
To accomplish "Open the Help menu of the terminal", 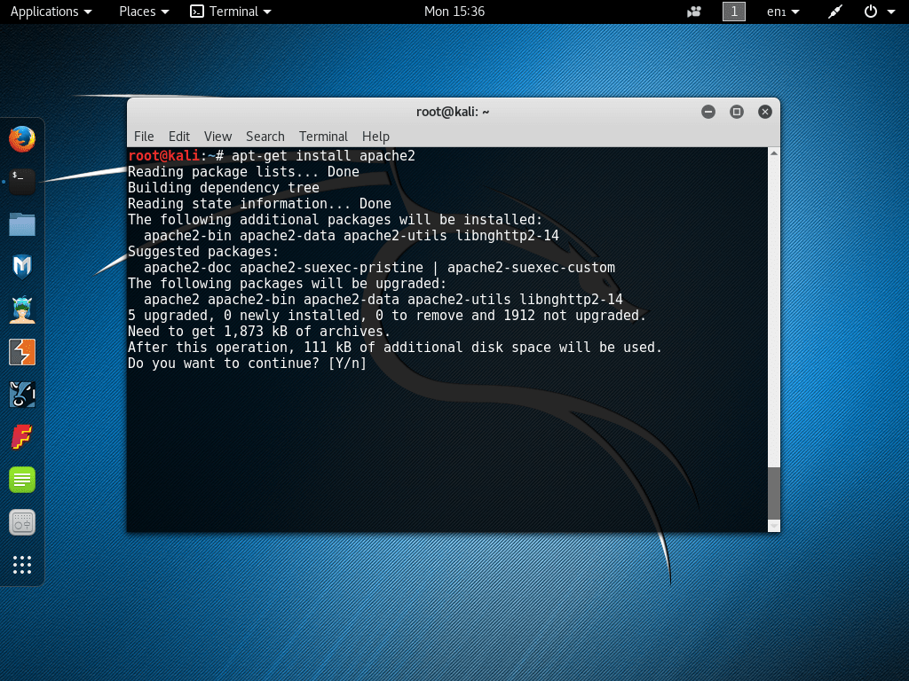I will pyautogui.click(x=375, y=137).
